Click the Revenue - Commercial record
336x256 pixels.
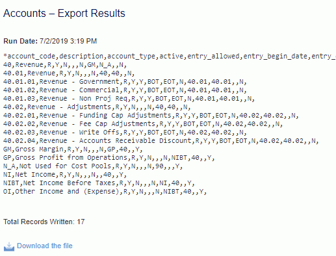(x=125, y=90)
